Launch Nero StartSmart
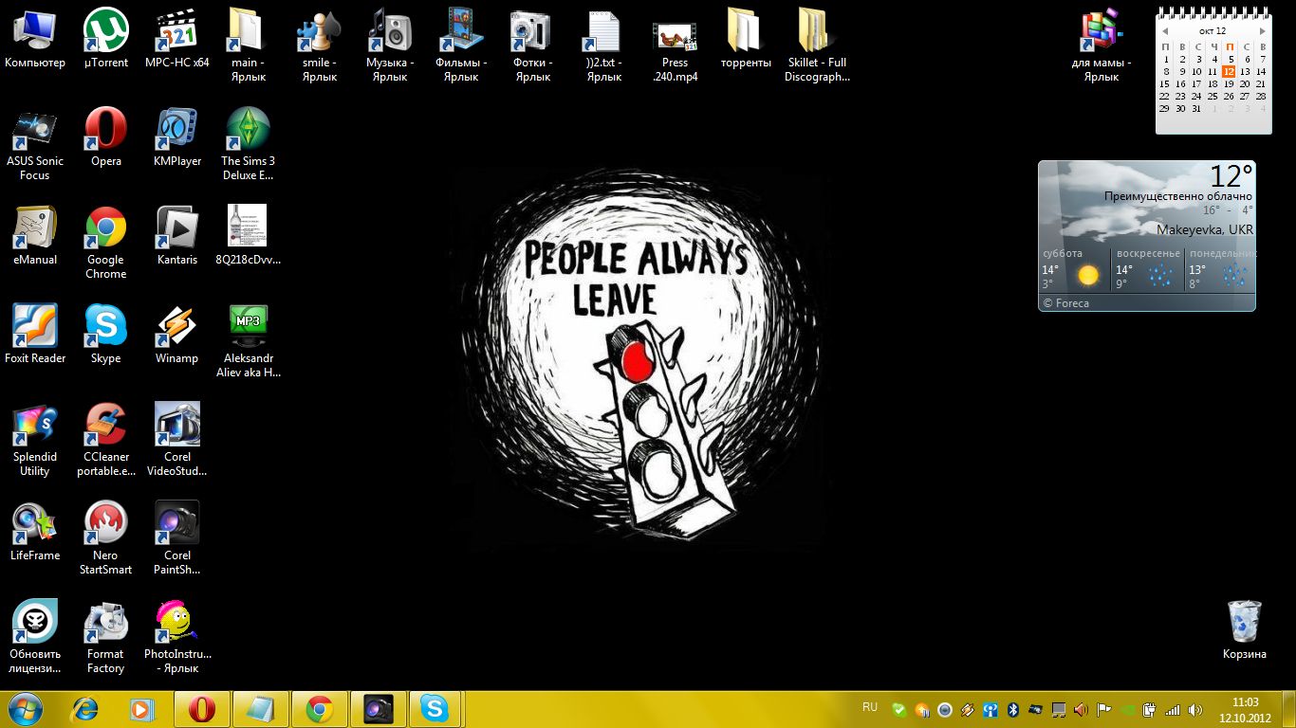 106,538
